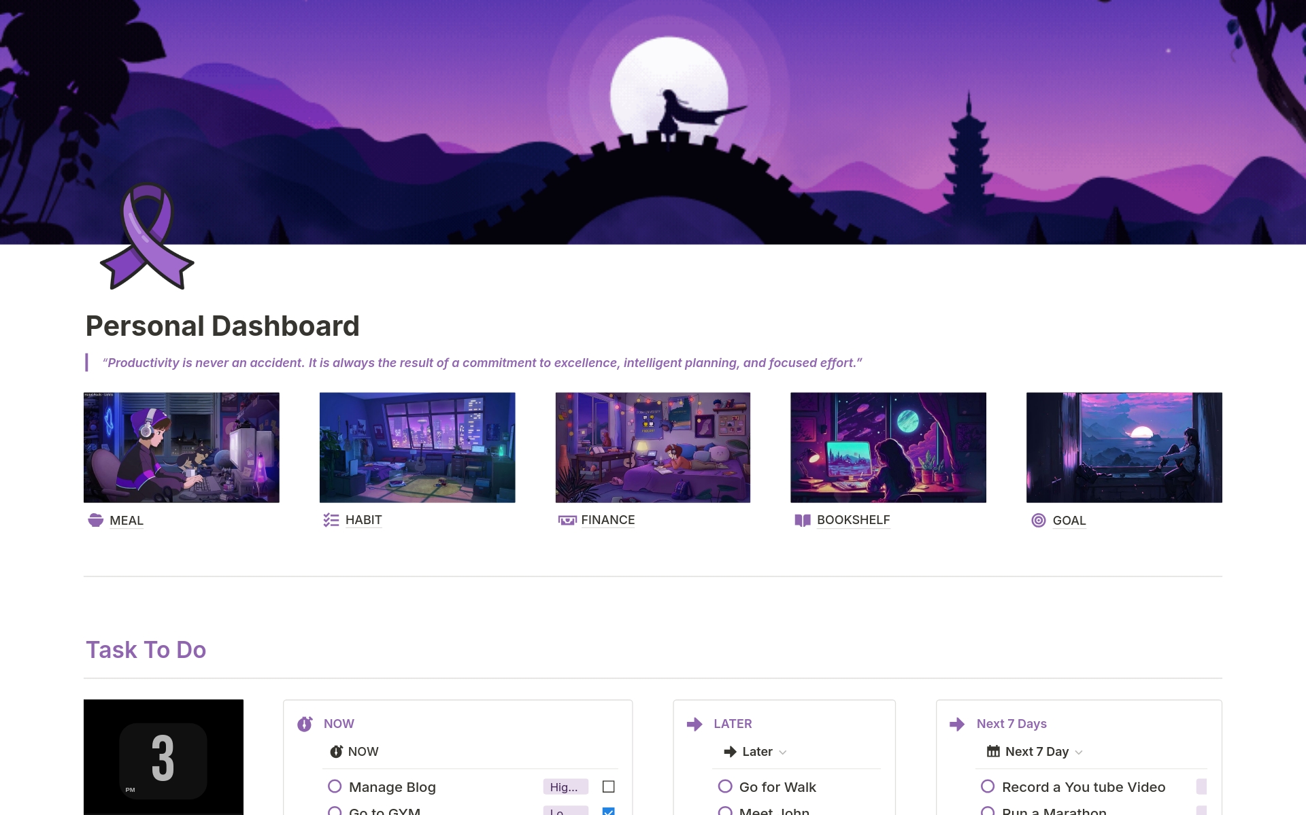Select the NOW view tab
The height and width of the screenshot is (815, 1306).
tap(354, 752)
